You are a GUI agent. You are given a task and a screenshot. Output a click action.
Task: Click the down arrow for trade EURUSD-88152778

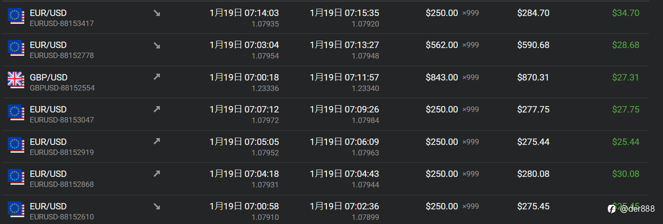[157, 45]
